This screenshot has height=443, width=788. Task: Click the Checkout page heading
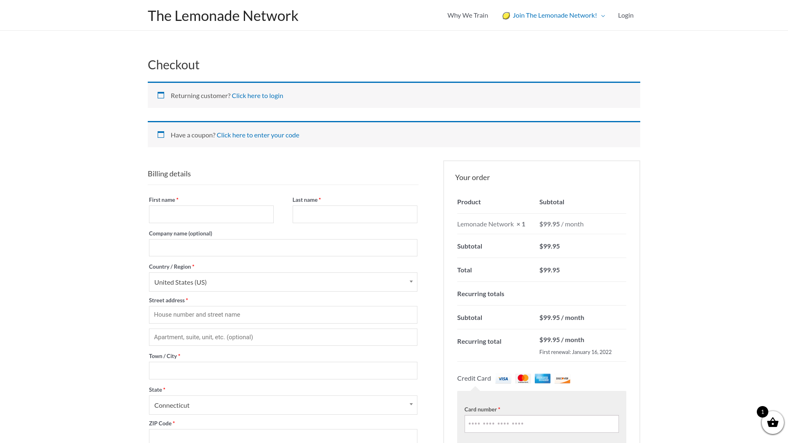(x=174, y=65)
